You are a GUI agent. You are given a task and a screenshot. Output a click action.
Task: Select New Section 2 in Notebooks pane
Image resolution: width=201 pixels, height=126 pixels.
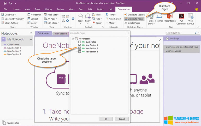click(14, 51)
